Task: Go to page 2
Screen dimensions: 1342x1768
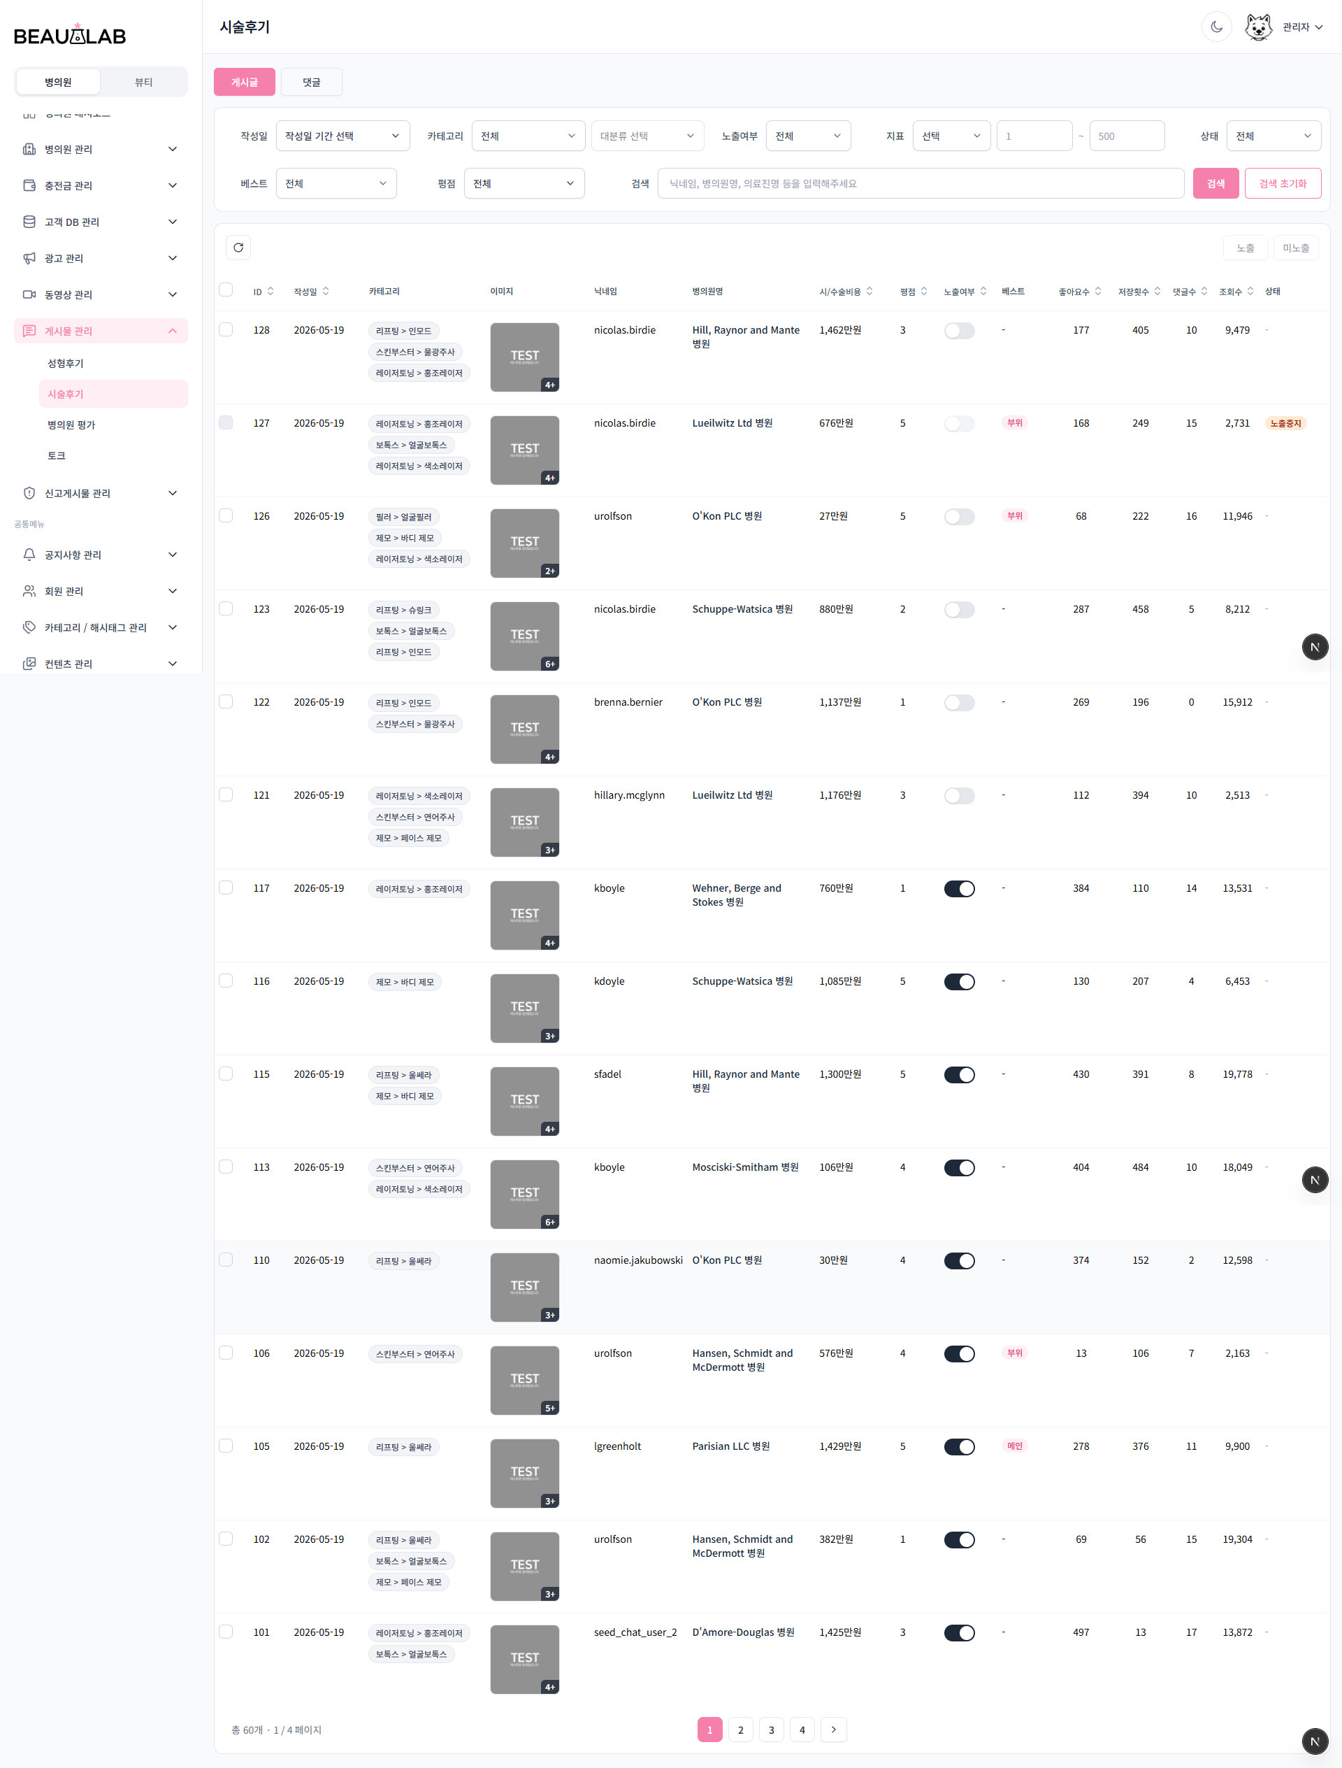Action: (740, 1730)
